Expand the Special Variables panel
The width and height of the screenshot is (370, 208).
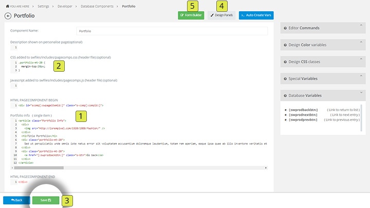[323, 78]
